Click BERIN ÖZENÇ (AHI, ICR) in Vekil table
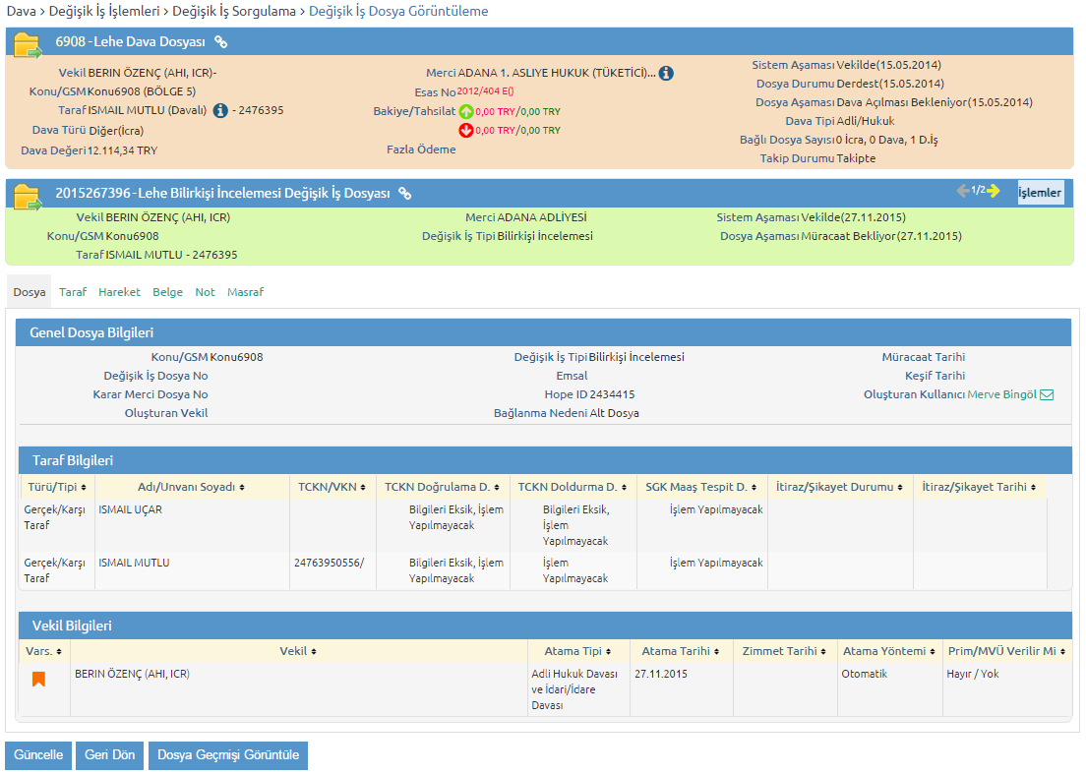Screen dimensions: 1086x775 132,674
